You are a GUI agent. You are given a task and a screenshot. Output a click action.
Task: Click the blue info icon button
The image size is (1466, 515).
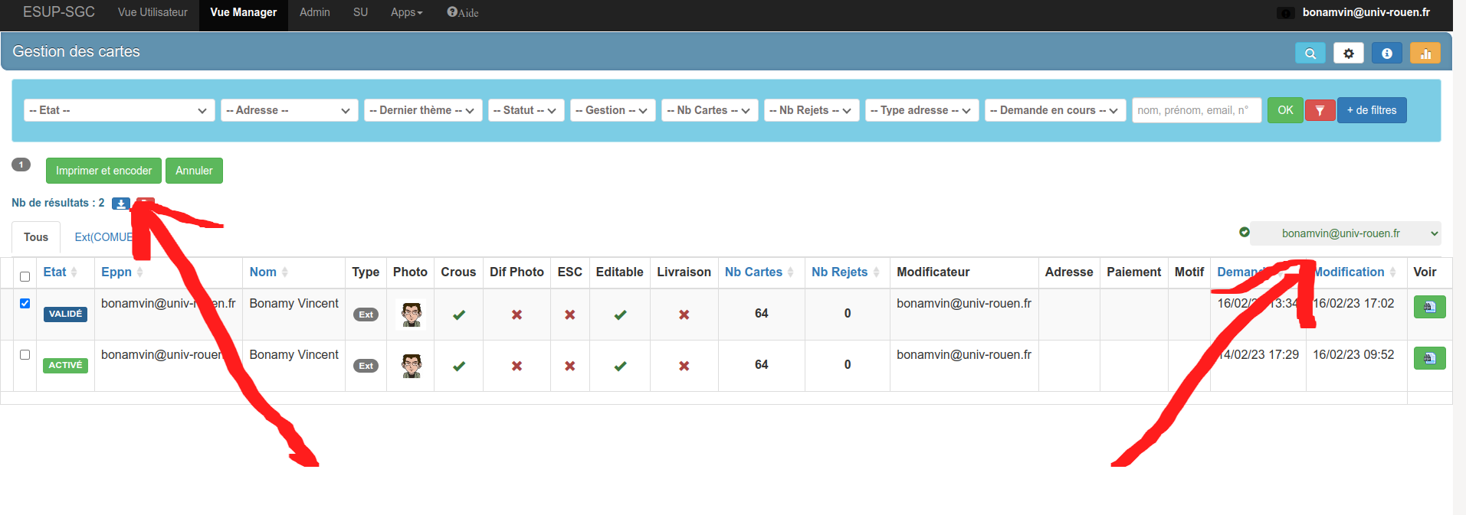pos(1386,54)
